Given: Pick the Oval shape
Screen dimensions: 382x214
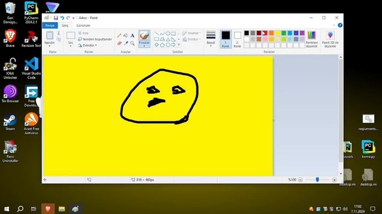Looking at the screenshot, I should (x=168, y=33).
